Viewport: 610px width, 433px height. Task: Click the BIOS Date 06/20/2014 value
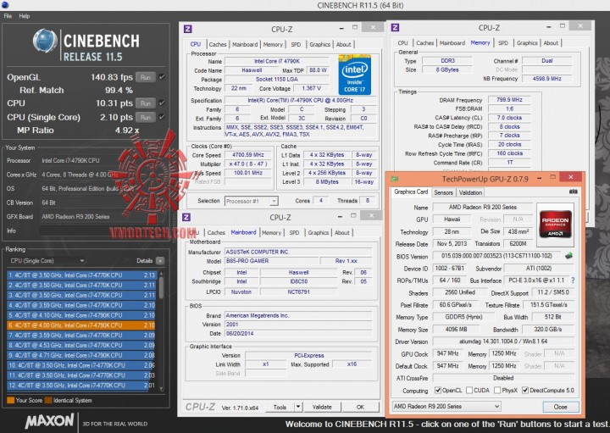298,333
